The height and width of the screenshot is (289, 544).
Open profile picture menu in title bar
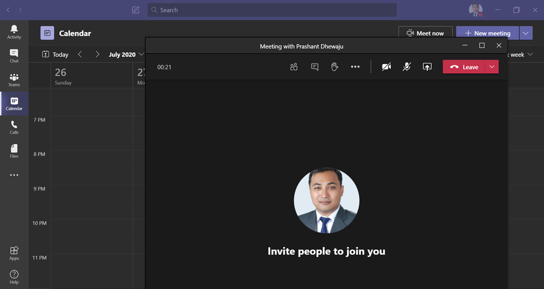(x=475, y=10)
